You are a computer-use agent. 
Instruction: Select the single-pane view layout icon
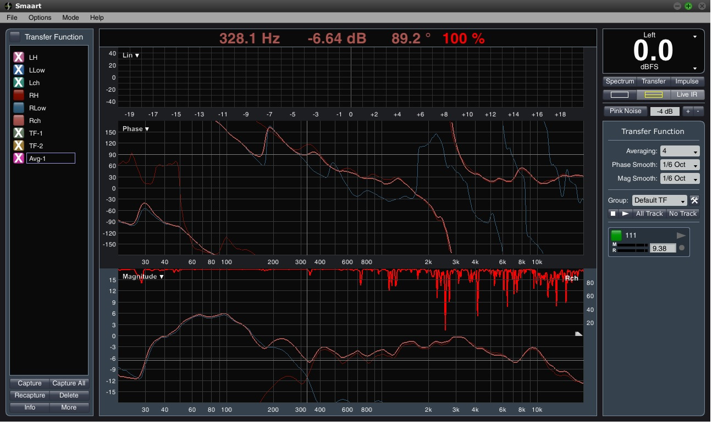coord(620,94)
